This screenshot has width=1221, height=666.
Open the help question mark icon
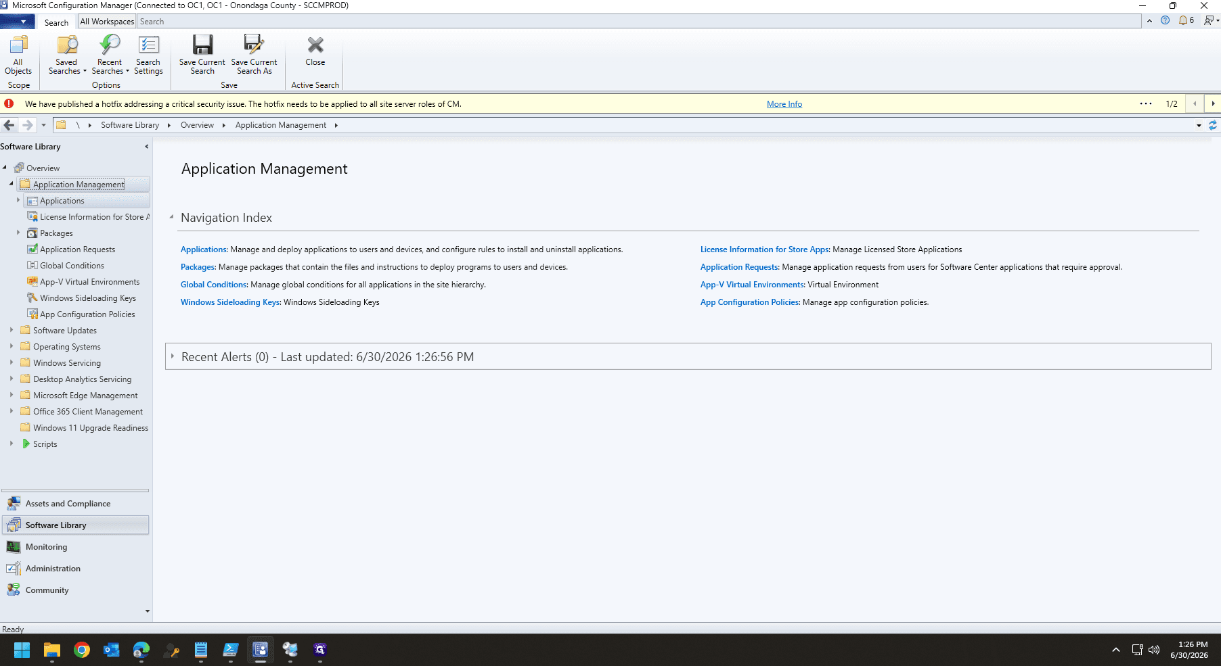point(1165,20)
